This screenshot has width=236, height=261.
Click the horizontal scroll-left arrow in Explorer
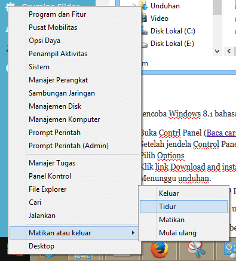click(x=229, y=51)
